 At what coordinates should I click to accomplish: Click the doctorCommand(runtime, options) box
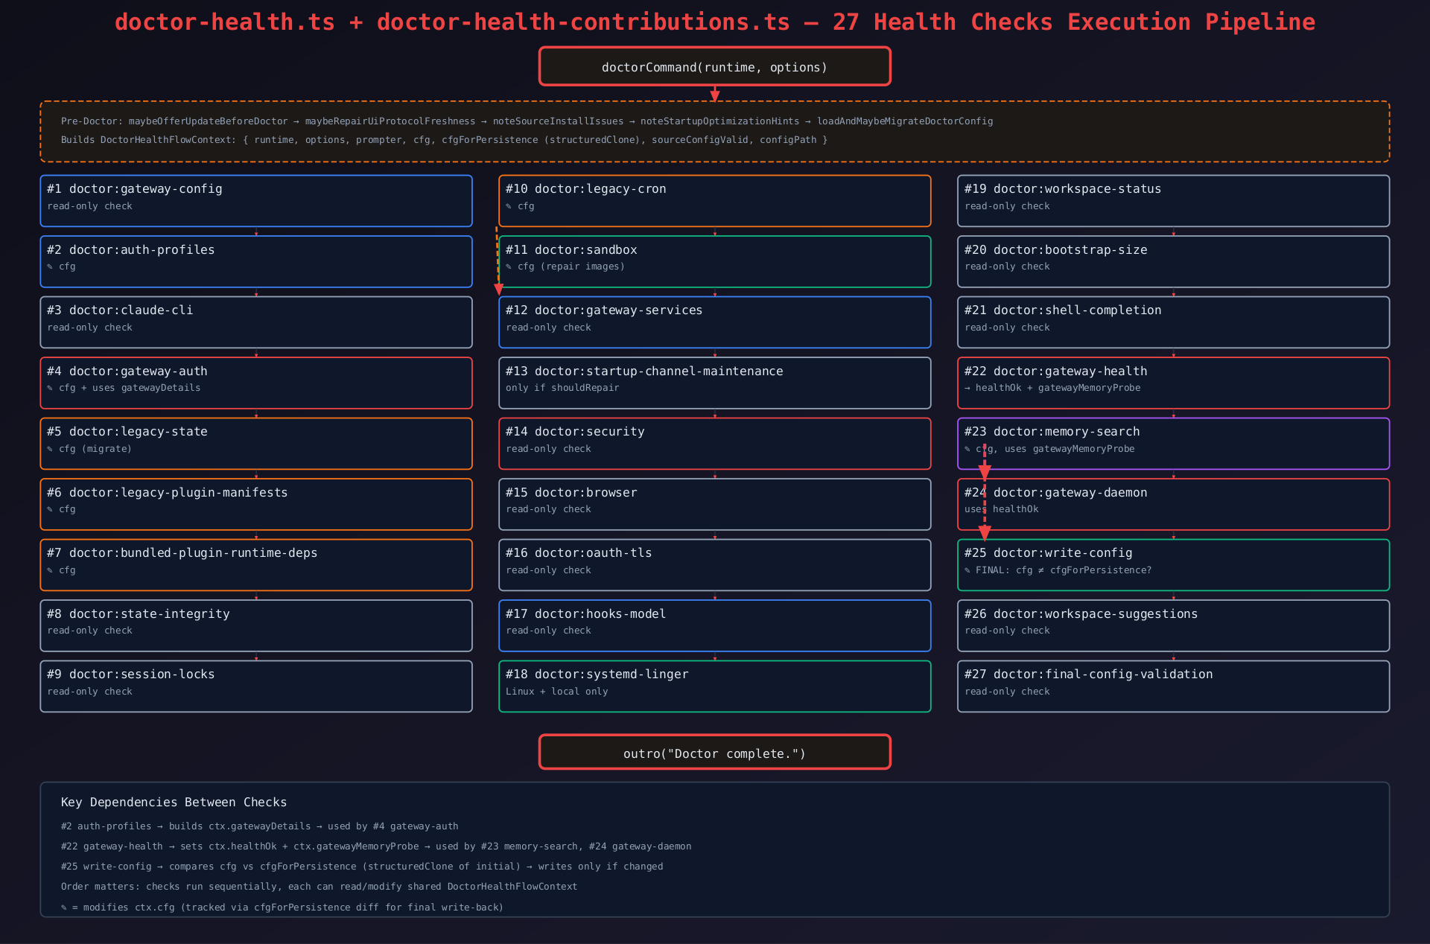pos(714,67)
